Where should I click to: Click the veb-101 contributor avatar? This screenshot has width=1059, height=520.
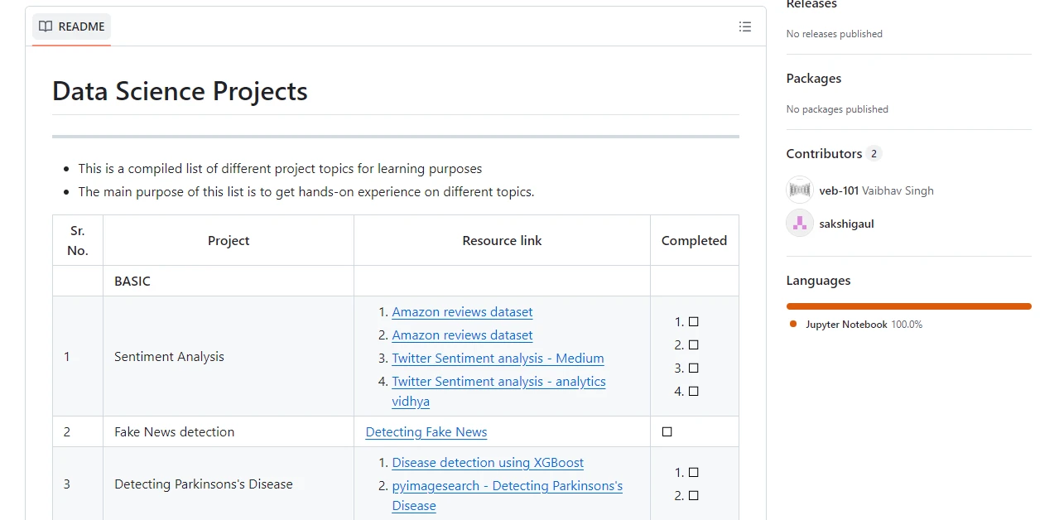tap(799, 190)
